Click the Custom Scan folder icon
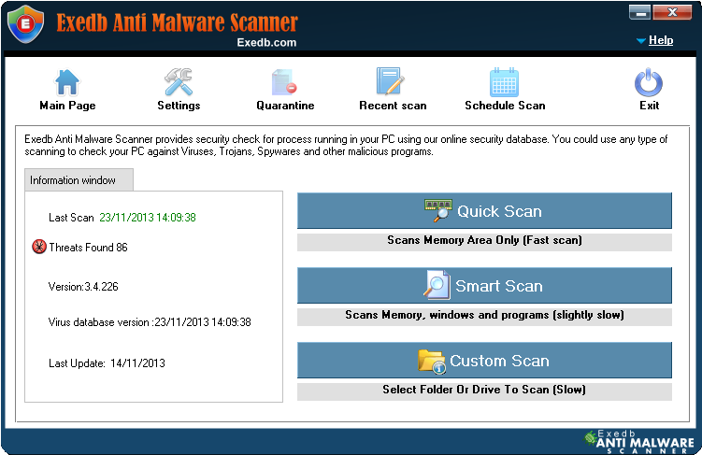This screenshot has width=702, height=455. click(432, 361)
